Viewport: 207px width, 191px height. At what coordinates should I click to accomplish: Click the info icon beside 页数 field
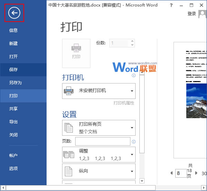pos(134,142)
